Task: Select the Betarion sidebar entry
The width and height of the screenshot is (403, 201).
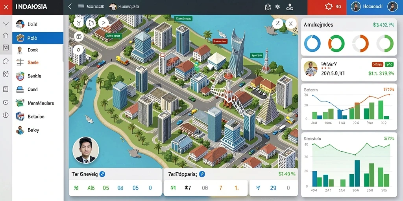Action: [38, 116]
